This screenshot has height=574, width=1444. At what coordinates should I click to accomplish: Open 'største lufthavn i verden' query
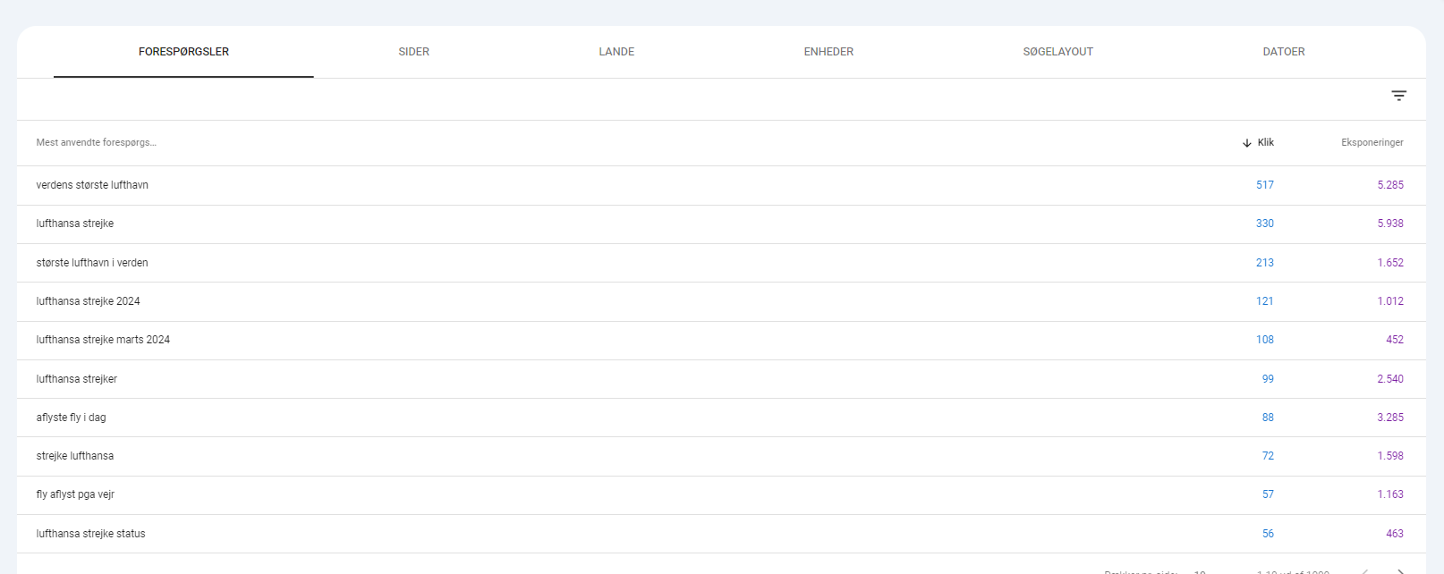[92, 263]
